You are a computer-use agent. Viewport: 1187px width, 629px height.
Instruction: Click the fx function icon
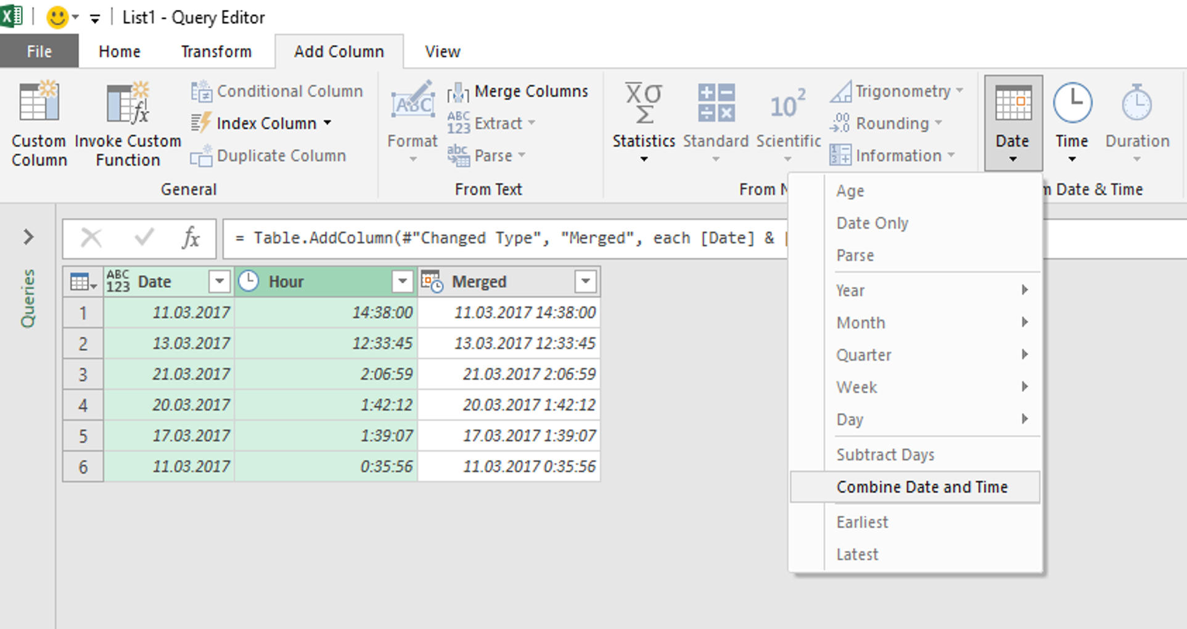[191, 237]
